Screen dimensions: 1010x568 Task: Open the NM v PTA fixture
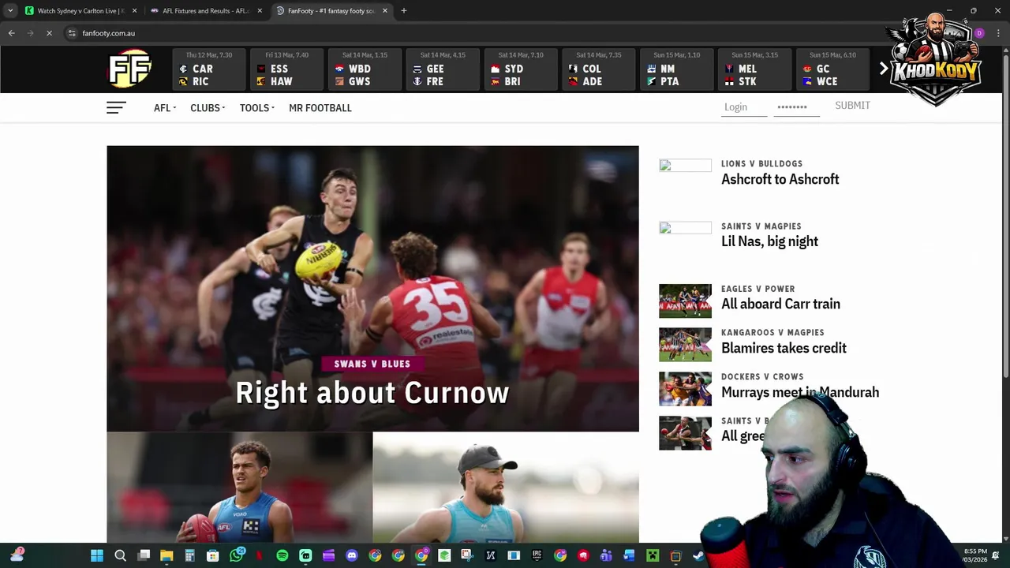coord(677,69)
